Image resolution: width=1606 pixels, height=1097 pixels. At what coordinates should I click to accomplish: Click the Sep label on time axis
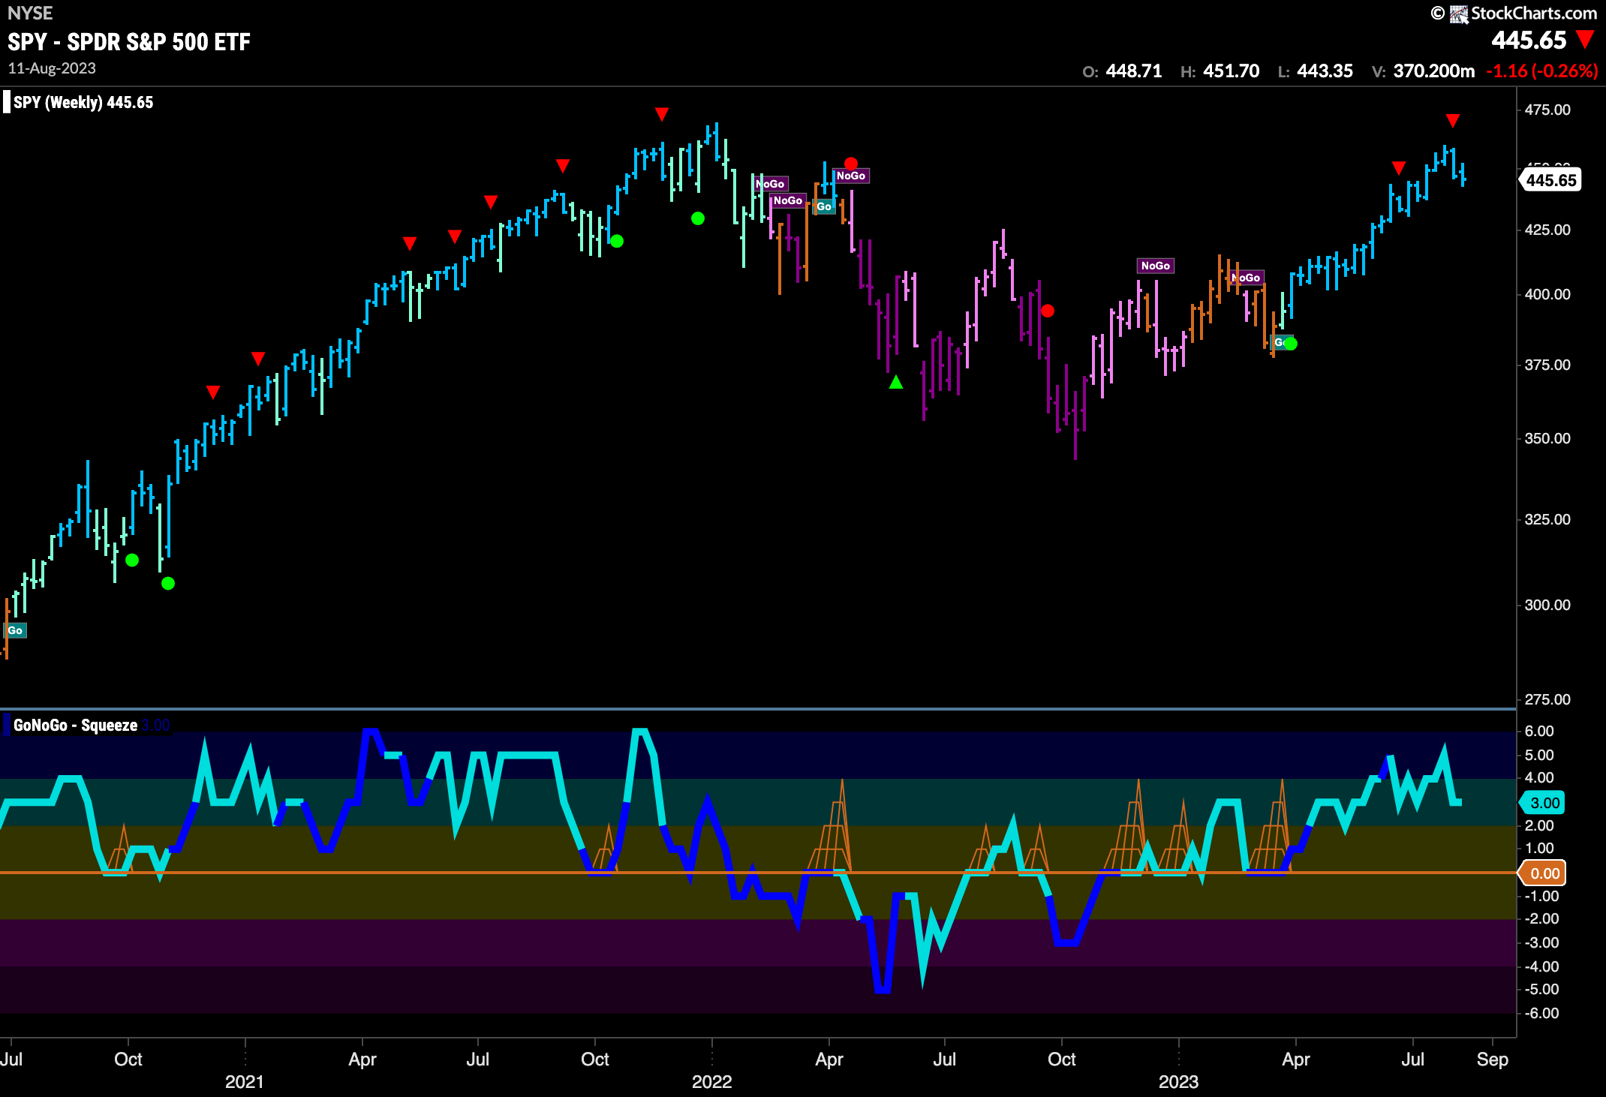(x=1492, y=1059)
